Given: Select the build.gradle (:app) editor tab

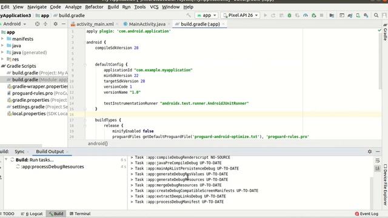Looking at the screenshot, I should [200, 24].
